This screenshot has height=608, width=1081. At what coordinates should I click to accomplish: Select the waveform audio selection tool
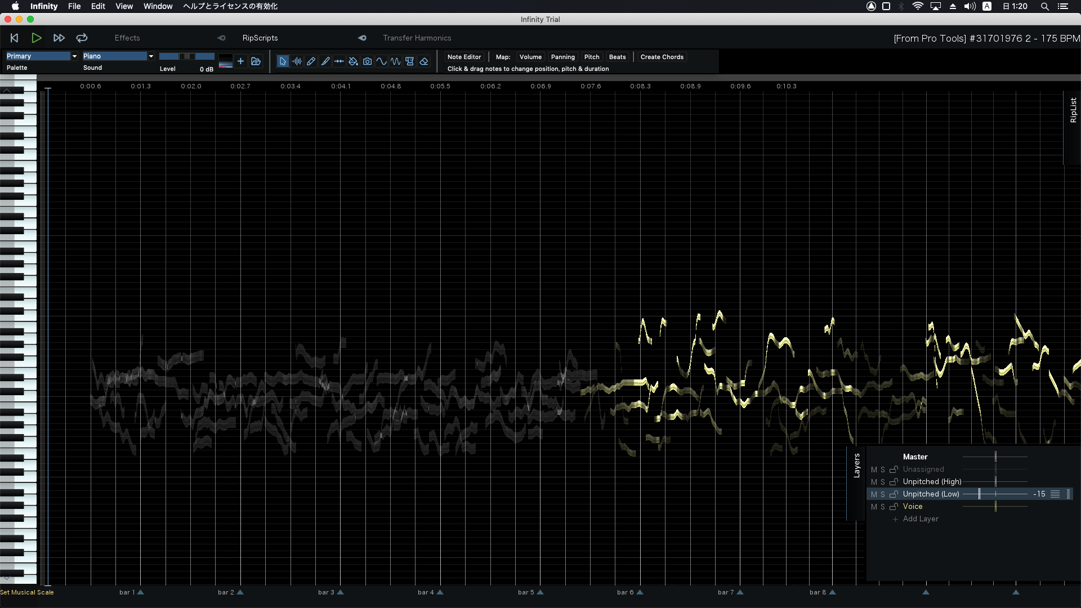click(x=297, y=61)
